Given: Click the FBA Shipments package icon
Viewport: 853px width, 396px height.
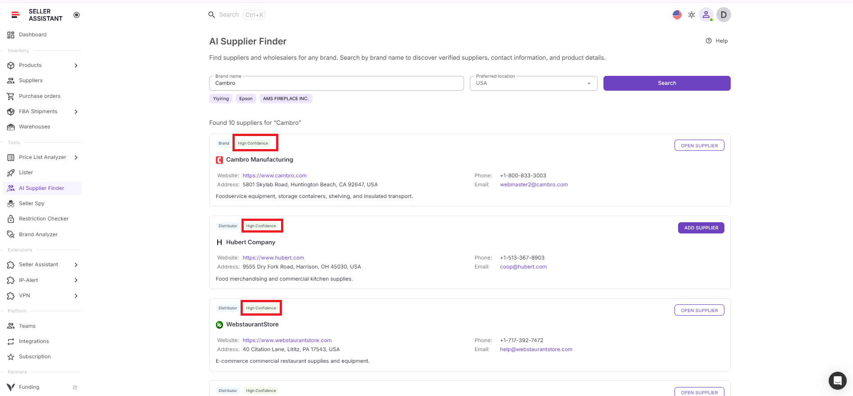Looking at the screenshot, I should tap(11, 112).
